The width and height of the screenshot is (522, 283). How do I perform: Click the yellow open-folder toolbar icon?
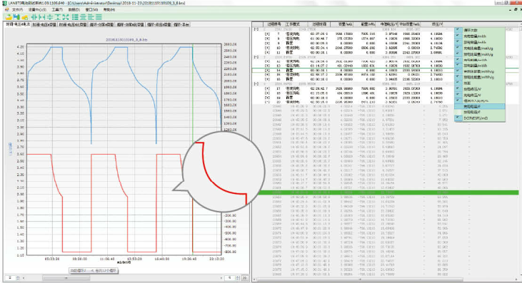click(x=9, y=17)
